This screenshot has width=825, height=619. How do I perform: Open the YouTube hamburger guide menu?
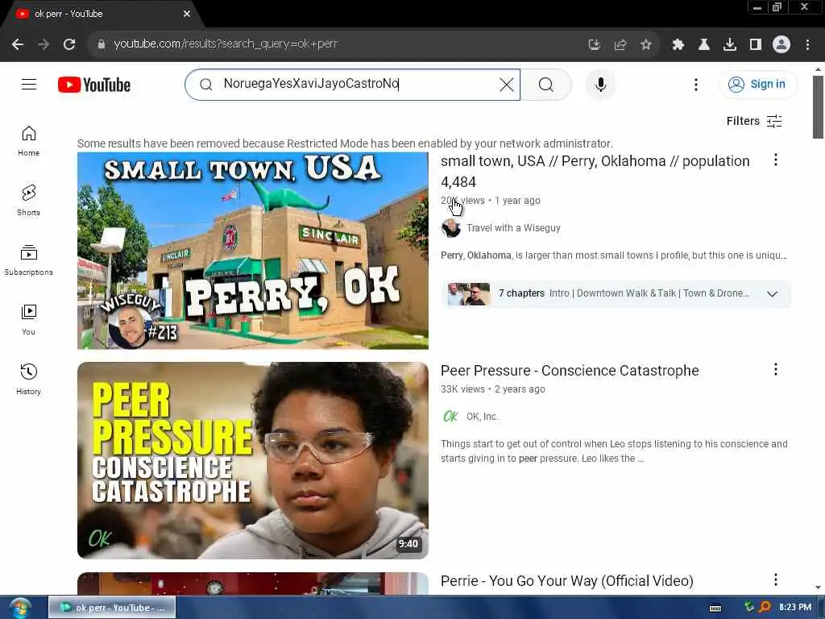(x=29, y=84)
